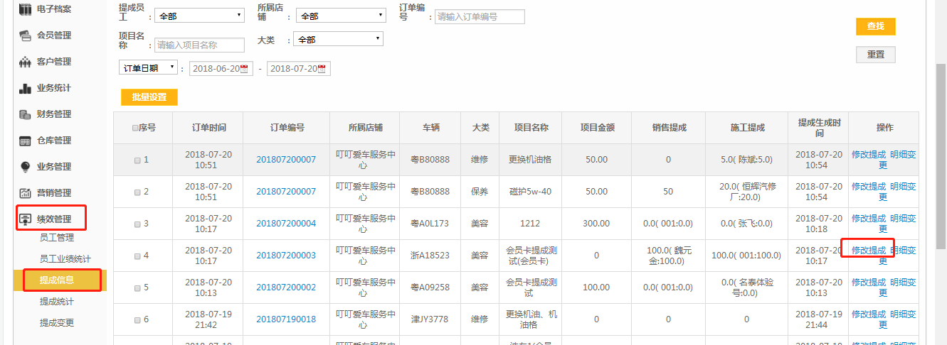
Task: Toggle the select-all checkbox in 序号 header
Action: pos(135,128)
